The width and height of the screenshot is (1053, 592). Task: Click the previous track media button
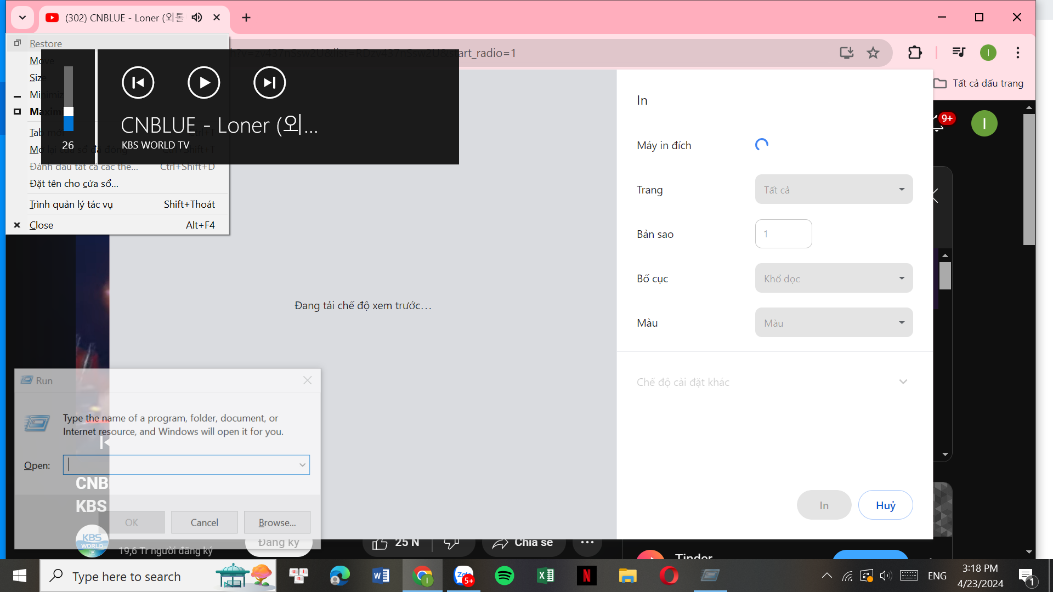[138, 83]
